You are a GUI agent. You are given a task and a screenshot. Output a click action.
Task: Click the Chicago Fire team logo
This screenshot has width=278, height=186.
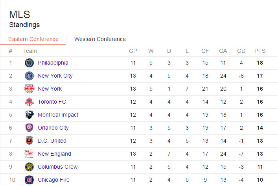pyautogui.click(x=29, y=180)
